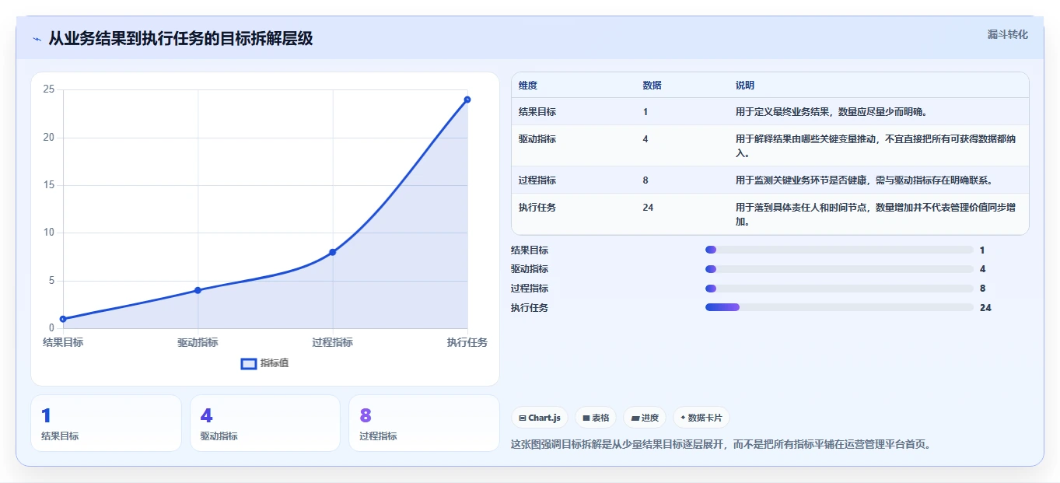Open the 过程指标 stat card showing 8
The height and width of the screenshot is (483, 1060).
(424, 423)
